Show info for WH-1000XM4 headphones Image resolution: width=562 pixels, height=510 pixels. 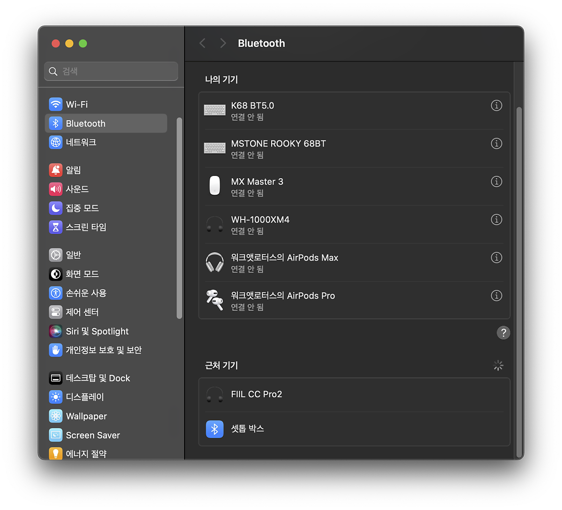point(496,219)
